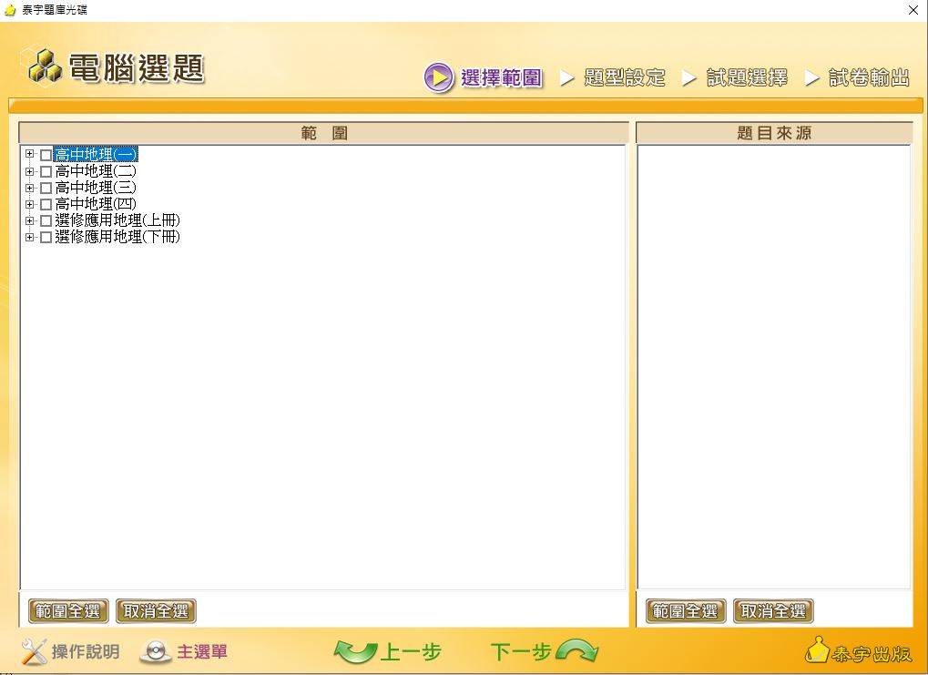Expand the 選修應用地理(下冊) tree node

(x=29, y=237)
